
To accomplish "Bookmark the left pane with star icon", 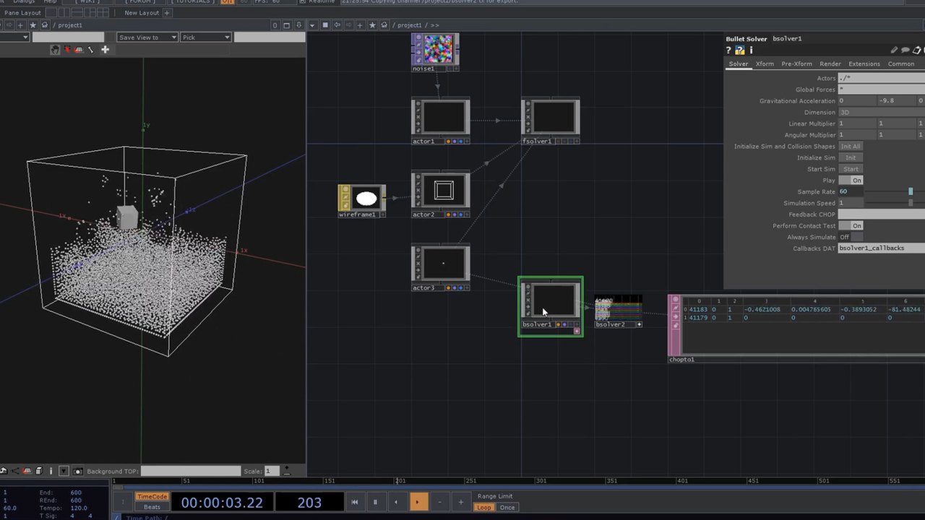I will coord(33,25).
